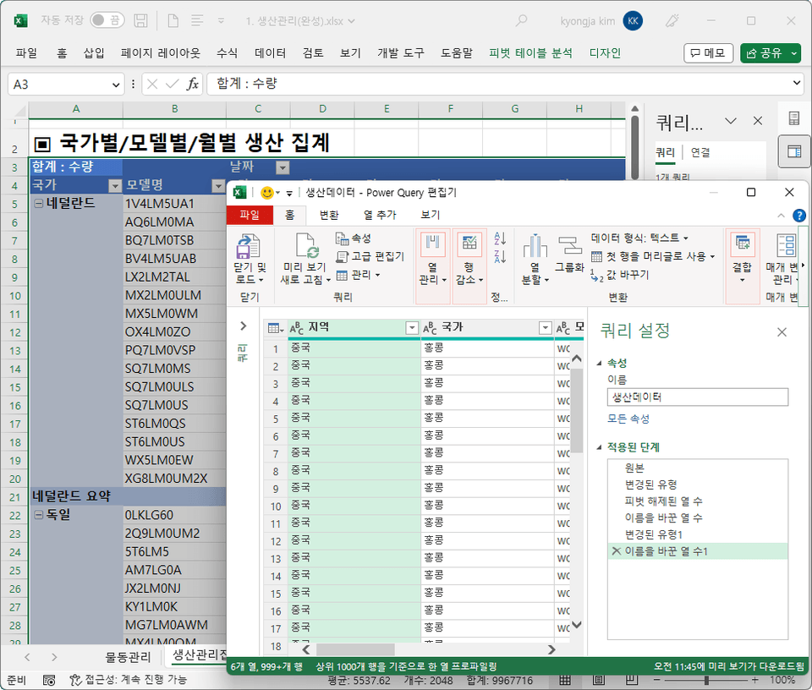Open the 물동관리 sheet tab
Viewport: 812px width, 690px height.
pos(128,657)
